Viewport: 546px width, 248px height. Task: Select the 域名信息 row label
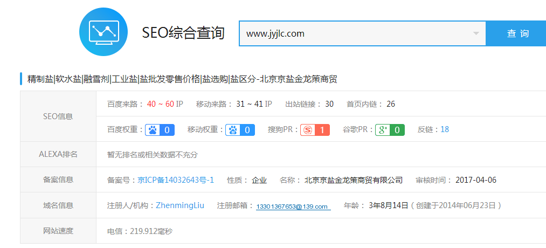58,205
